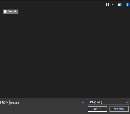Toggle the preview pane icon
The height and width of the screenshot is (114, 130).
click(x=120, y=5)
